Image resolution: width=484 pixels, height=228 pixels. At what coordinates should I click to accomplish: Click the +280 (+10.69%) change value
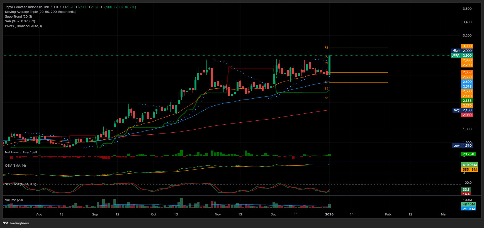pos(125,7)
